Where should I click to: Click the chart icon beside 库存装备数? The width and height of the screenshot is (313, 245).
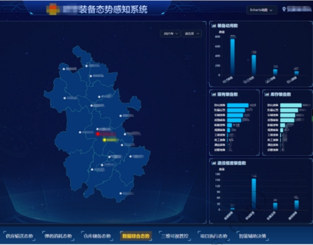click(267, 94)
